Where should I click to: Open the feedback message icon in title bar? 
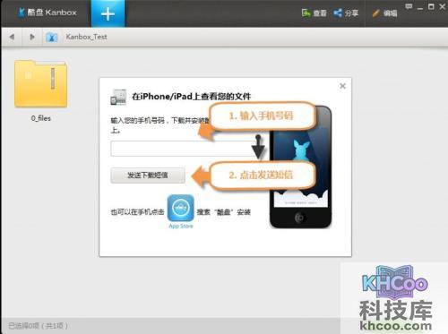[x=409, y=6]
